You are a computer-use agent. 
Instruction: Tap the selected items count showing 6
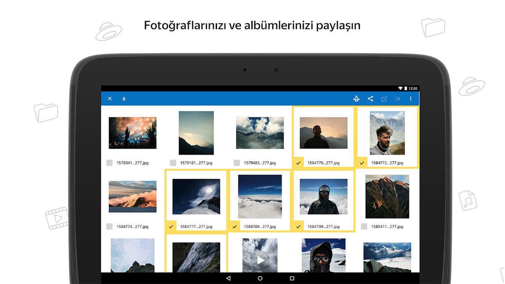click(x=124, y=98)
